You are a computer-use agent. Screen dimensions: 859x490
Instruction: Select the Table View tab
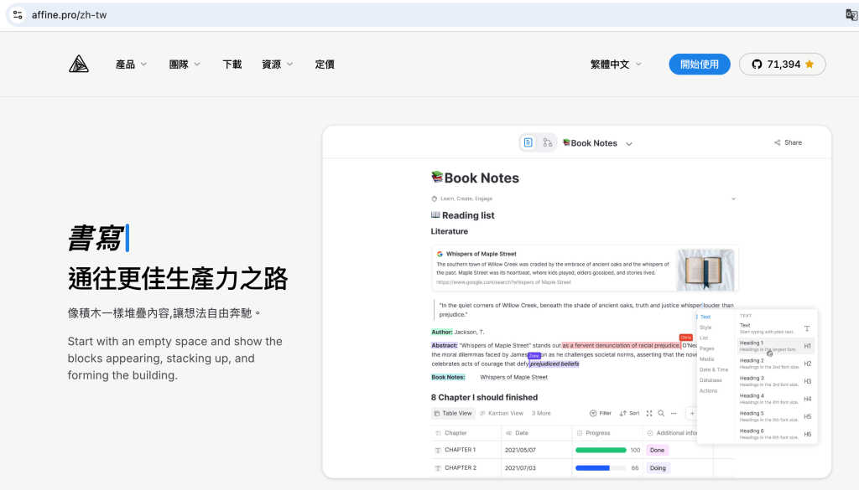tap(453, 414)
